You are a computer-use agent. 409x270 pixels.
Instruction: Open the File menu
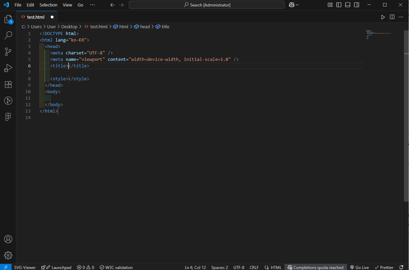18,5
